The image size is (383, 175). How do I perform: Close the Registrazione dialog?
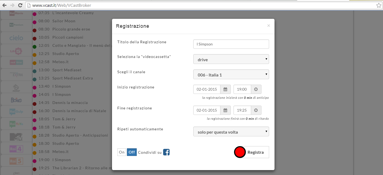click(x=269, y=26)
